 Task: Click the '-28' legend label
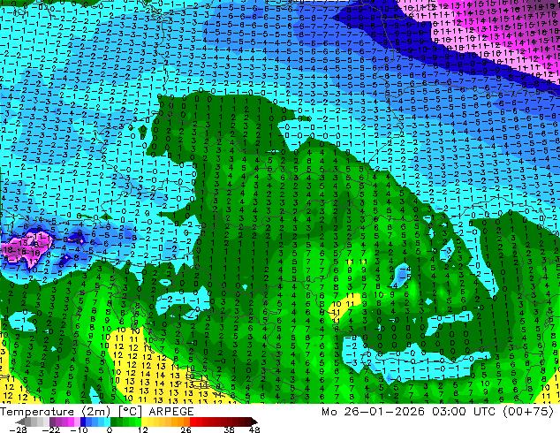coord(18,429)
